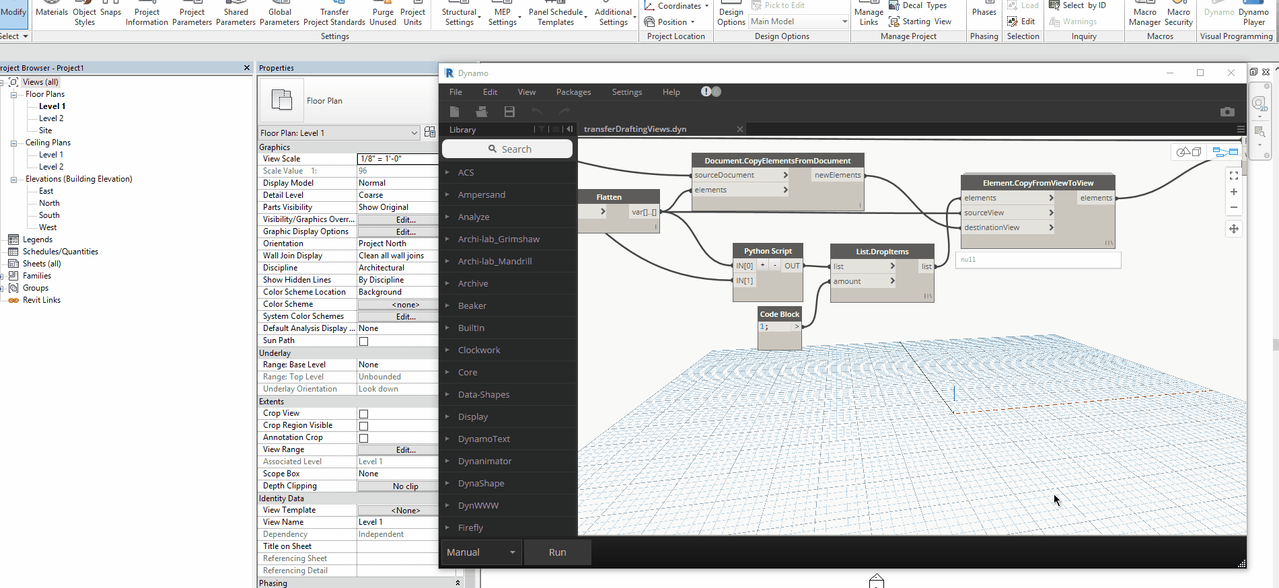Open Dynamo Help menu
1279x588 pixels.
point(671,92)
